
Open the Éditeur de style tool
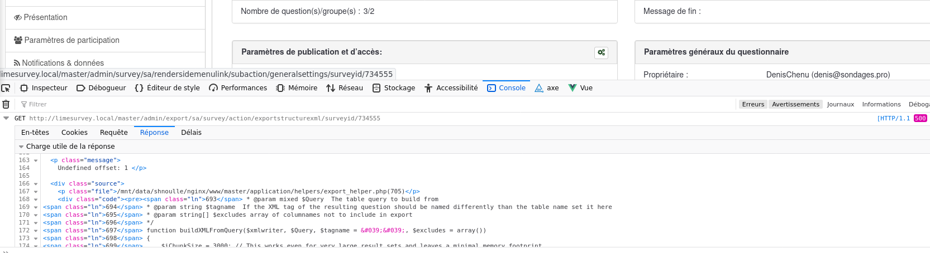pyautogui.click(x=168, y=88)
